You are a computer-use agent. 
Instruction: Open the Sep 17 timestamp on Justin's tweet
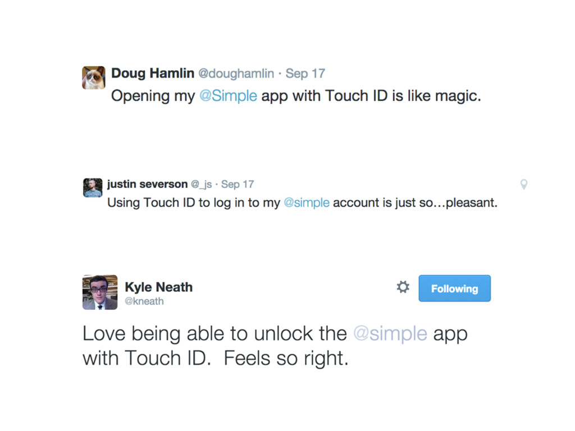(238, 184)
